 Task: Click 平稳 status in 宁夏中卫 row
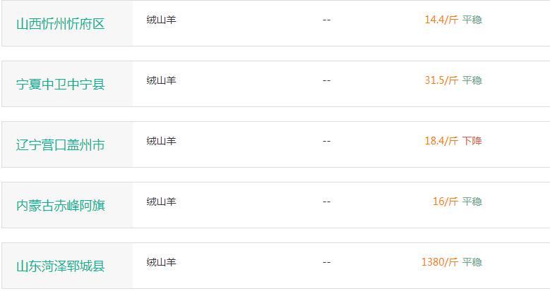472,80
